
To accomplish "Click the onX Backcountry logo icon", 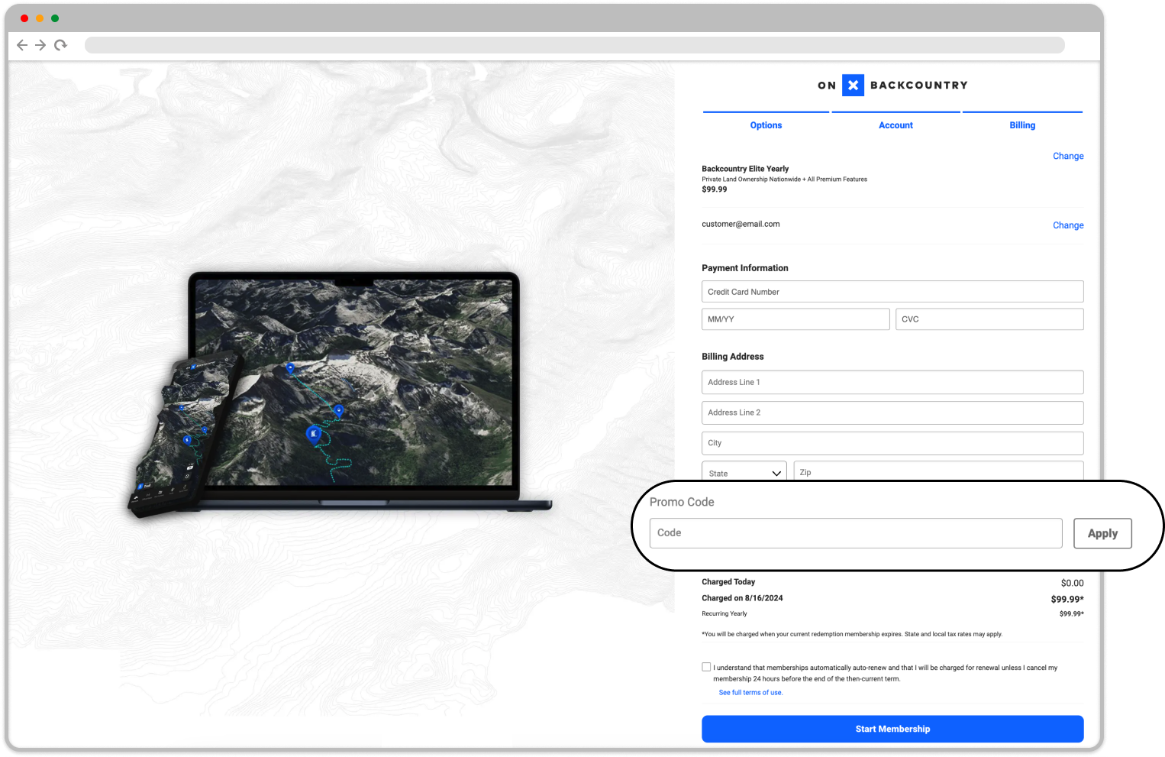I will point(853,86).
